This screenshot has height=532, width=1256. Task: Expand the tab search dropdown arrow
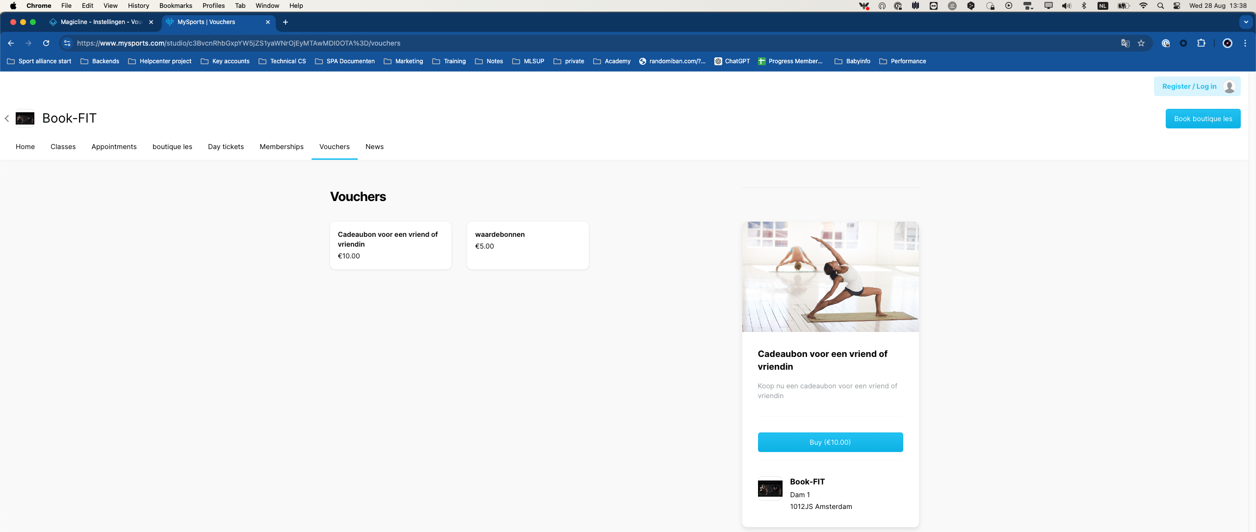(x=1246, y=22)
